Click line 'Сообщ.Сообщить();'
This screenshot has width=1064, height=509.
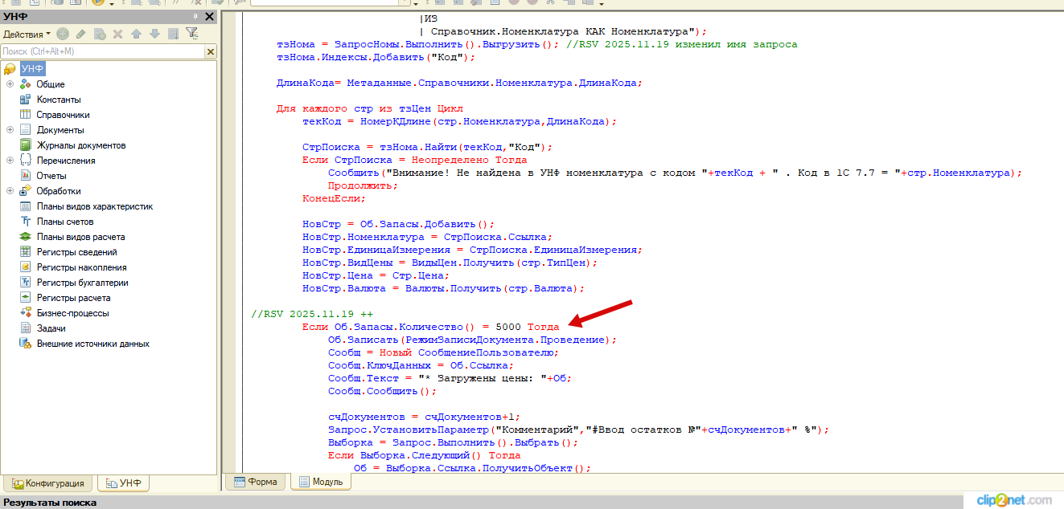click(382, 391)
